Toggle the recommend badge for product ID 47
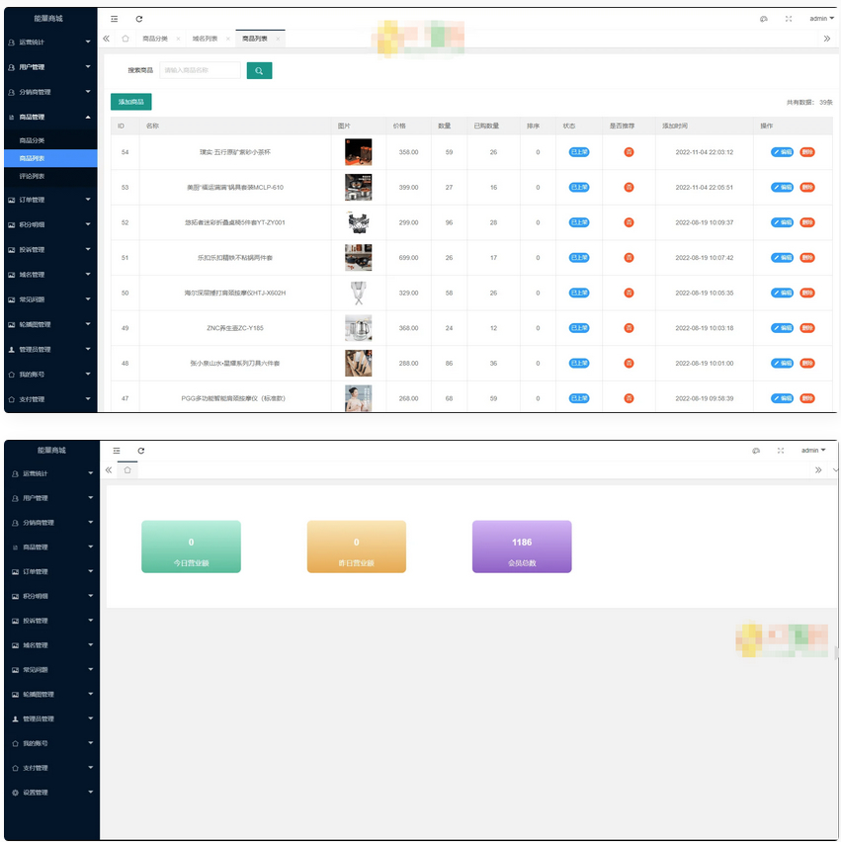 coord(629,398)
